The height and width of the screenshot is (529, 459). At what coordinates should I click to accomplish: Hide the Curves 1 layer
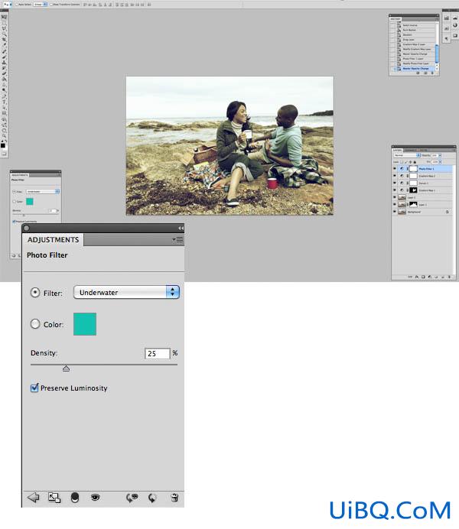[x=395, y=183]
